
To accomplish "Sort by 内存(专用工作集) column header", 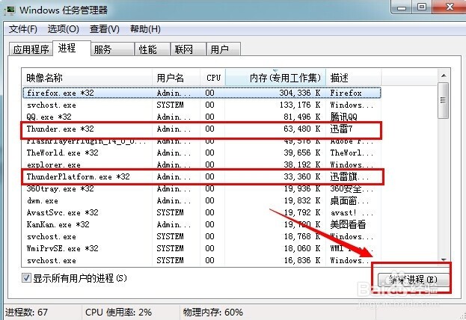I will pos(276,78).
